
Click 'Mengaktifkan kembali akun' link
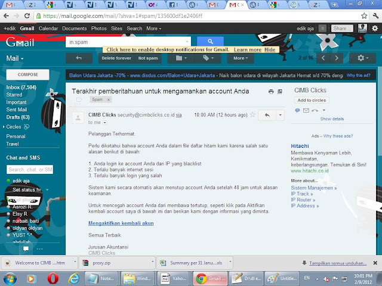121,223
